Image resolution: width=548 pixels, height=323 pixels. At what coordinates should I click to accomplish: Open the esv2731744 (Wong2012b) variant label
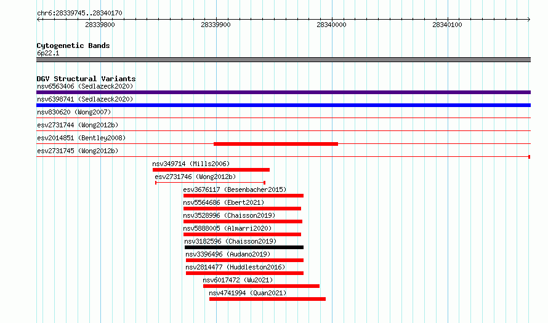point(78,125)
